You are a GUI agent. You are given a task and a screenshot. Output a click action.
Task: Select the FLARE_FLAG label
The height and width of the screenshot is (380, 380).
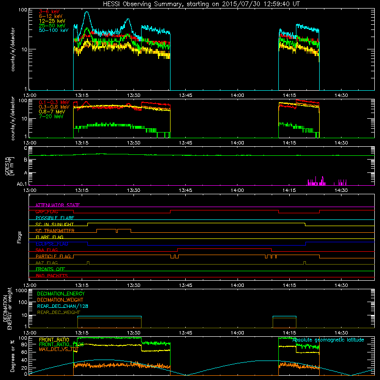click(x=49, y=237)
